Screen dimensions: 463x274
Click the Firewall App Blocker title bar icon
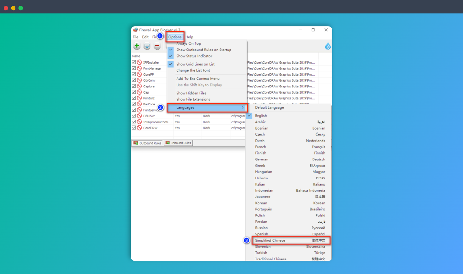136,30
